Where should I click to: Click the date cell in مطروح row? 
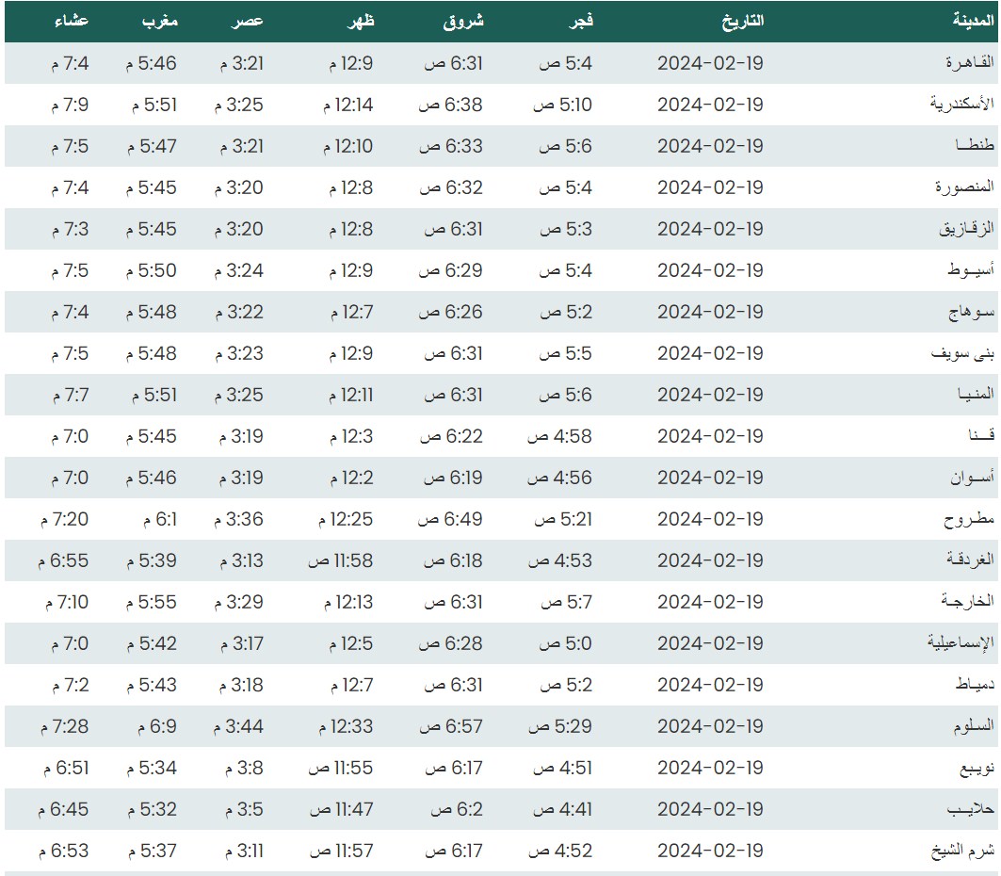[x=709, y=519]
